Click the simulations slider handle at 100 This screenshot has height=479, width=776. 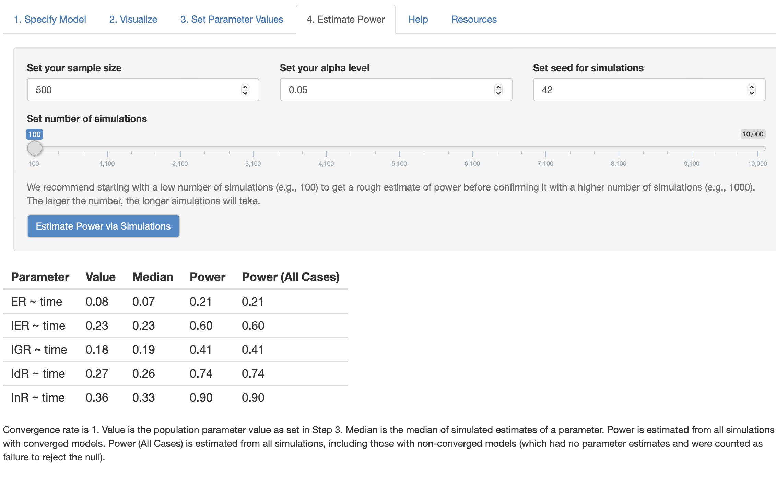(x=34, y=148)
